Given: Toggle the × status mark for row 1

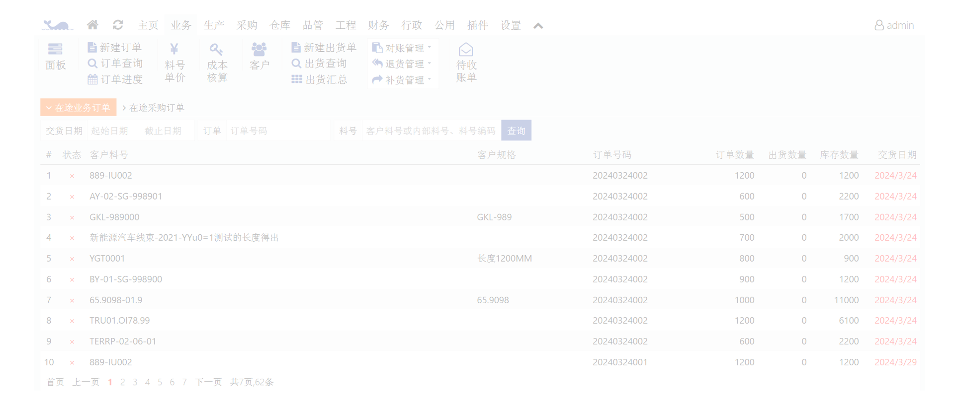Looking at the screenshot, I should pos(72,176).
